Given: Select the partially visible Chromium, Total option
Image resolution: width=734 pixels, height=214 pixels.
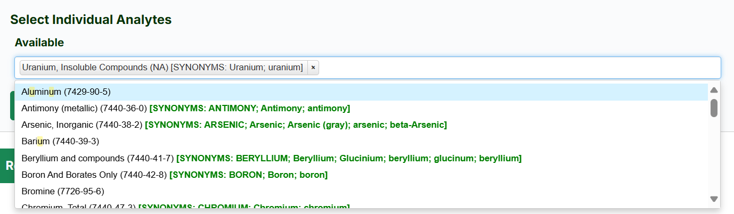Looking at the screenshot, I should coord(78,207).
